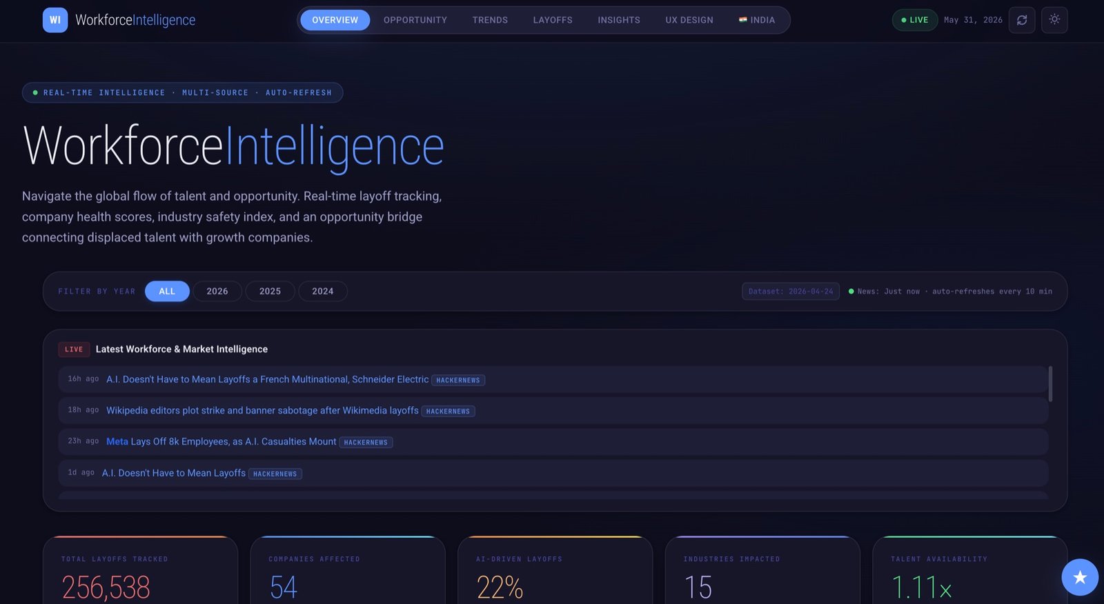This screenshot has height=604, width=1104.
Task: Click the 'Latest Workforce & Market Intelligence' heading
Action: (x=181, y=349)
